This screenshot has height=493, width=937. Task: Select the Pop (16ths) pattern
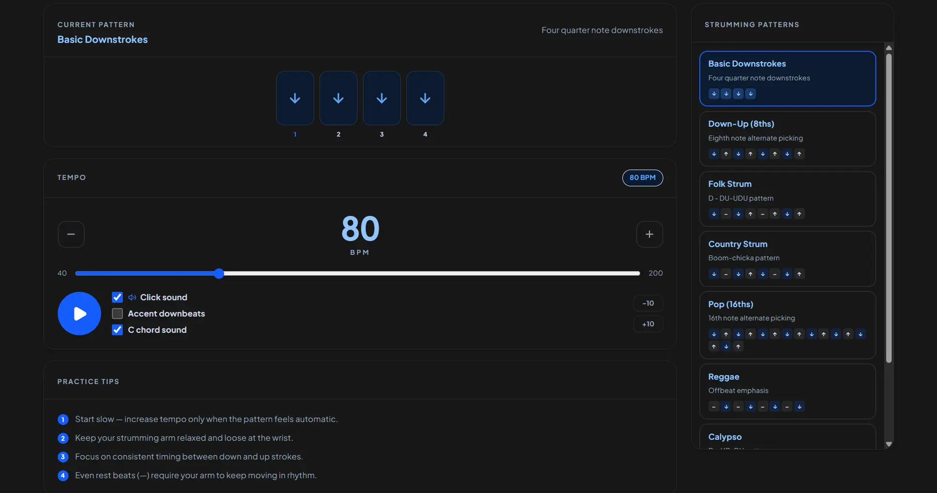788,325
